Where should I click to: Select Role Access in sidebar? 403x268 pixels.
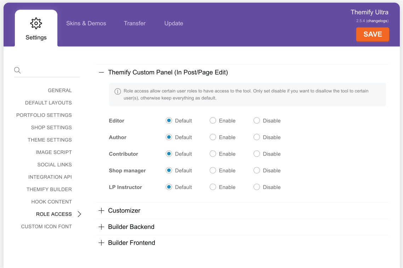coord(54,214)
